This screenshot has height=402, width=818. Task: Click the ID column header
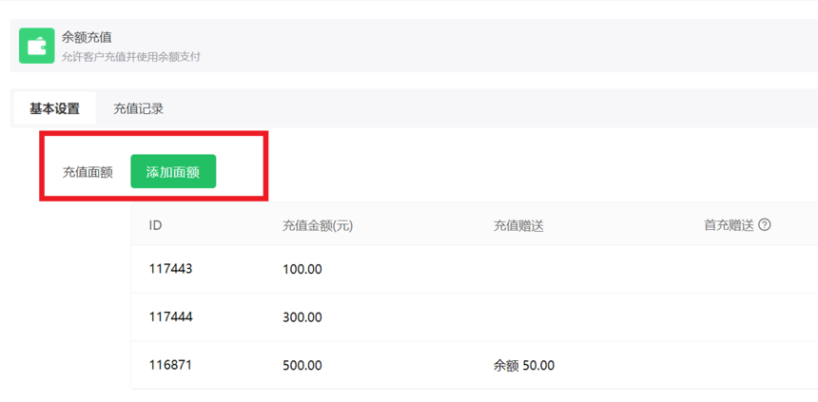tap(155, 225)
